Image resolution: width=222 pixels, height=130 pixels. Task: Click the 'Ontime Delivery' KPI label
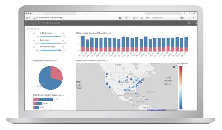pos(47,47)
